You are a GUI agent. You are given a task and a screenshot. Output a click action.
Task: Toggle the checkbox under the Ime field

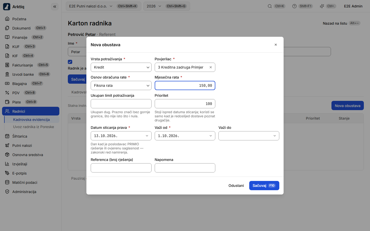click(x=70, y=62)
